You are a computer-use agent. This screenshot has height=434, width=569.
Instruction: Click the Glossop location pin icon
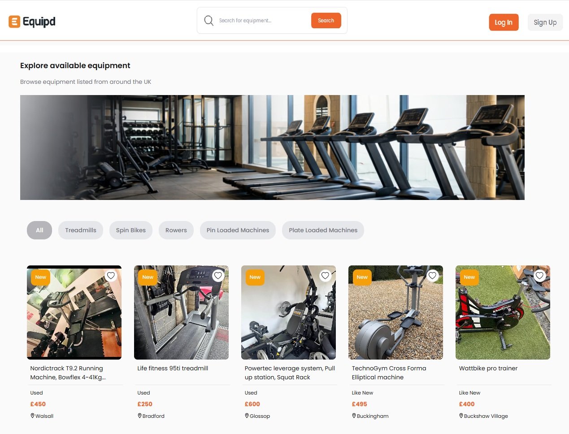coord(247,416)
